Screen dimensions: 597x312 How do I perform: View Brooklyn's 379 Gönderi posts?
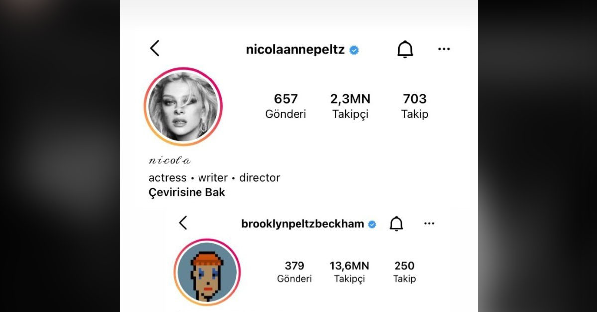295,272
